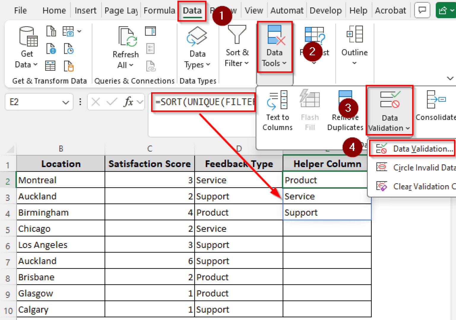Collapse the ribbon with the chevron

450,79
